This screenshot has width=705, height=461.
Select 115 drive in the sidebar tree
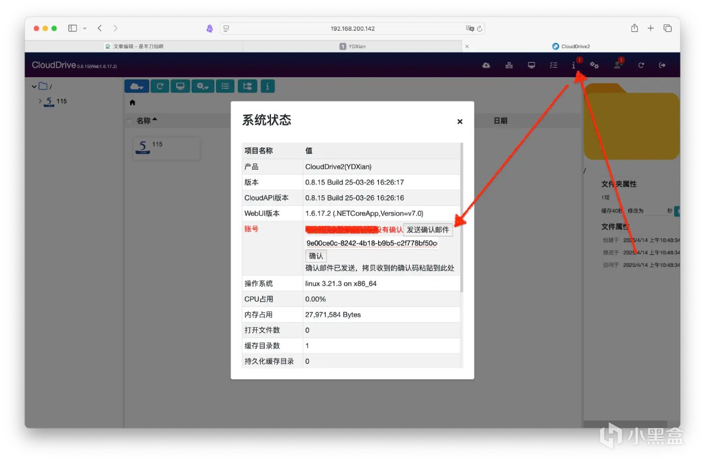coord(55,101)
